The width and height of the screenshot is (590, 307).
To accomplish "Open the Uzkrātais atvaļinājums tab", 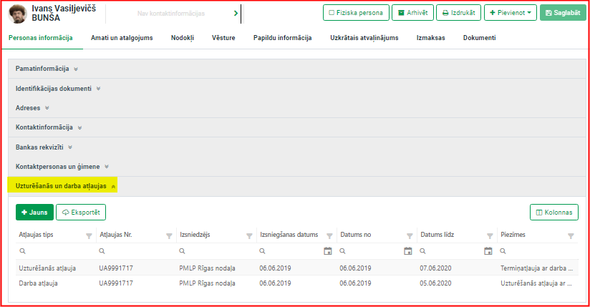I will pos(364,38).
